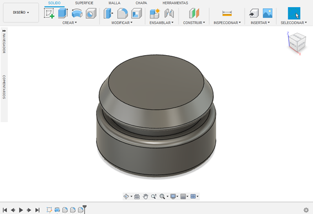Open the SELECCIONAR dropdown menu
Screen dimensions: 313x214
pos(294,23)
